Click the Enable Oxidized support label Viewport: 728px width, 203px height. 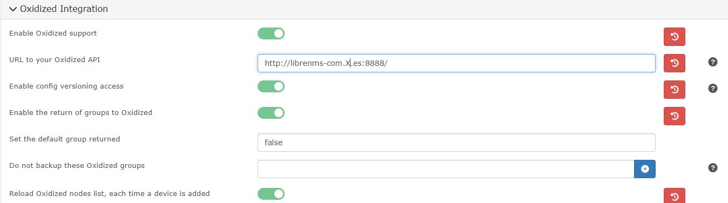point(53,33)
